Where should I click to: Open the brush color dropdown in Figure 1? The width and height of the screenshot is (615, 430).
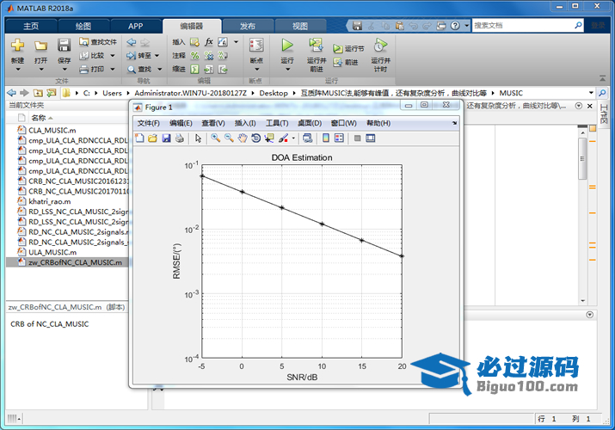click(293, 138)
